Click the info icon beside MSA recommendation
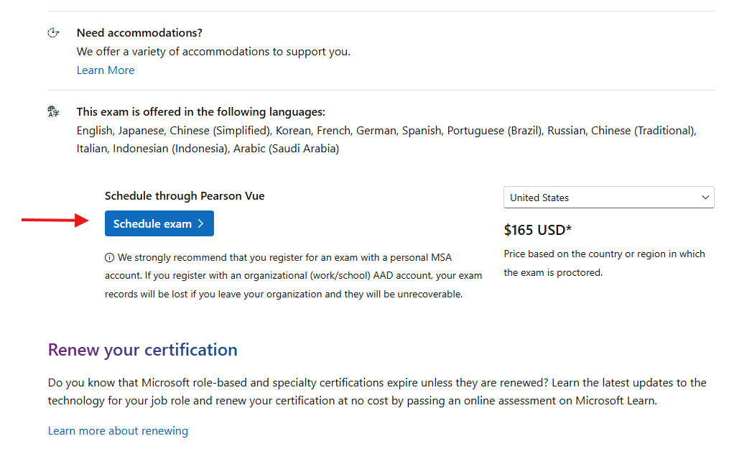Viewport: 752px width, 454px height. point(109,258)
